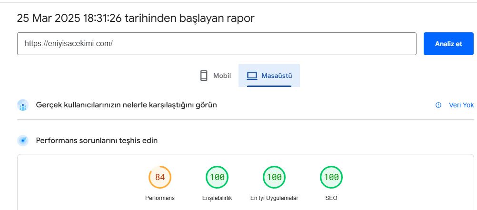Click the Erişilebilirlik category label
Screen dimensions: 477x210
(217, 198)
